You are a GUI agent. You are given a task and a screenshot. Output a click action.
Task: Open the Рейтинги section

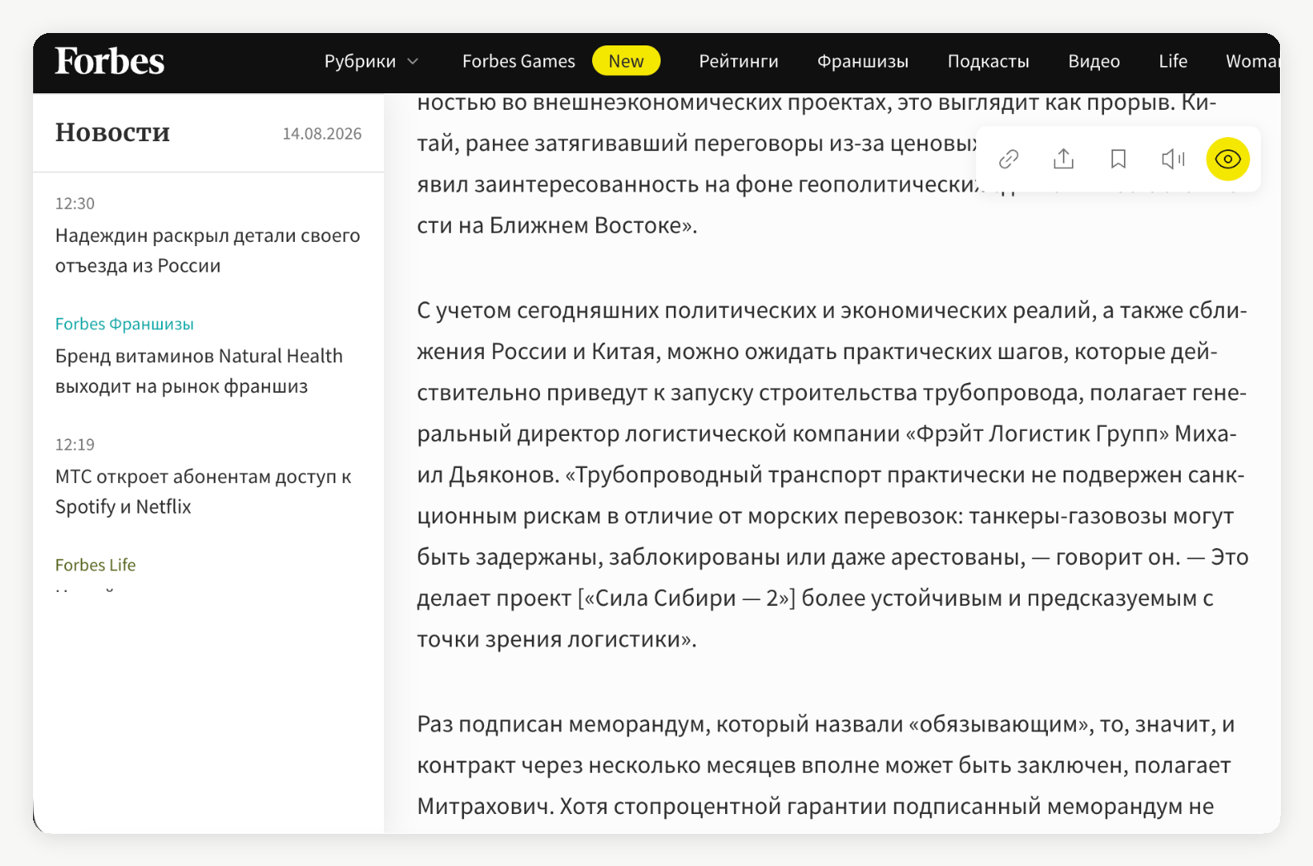(739, 61)
